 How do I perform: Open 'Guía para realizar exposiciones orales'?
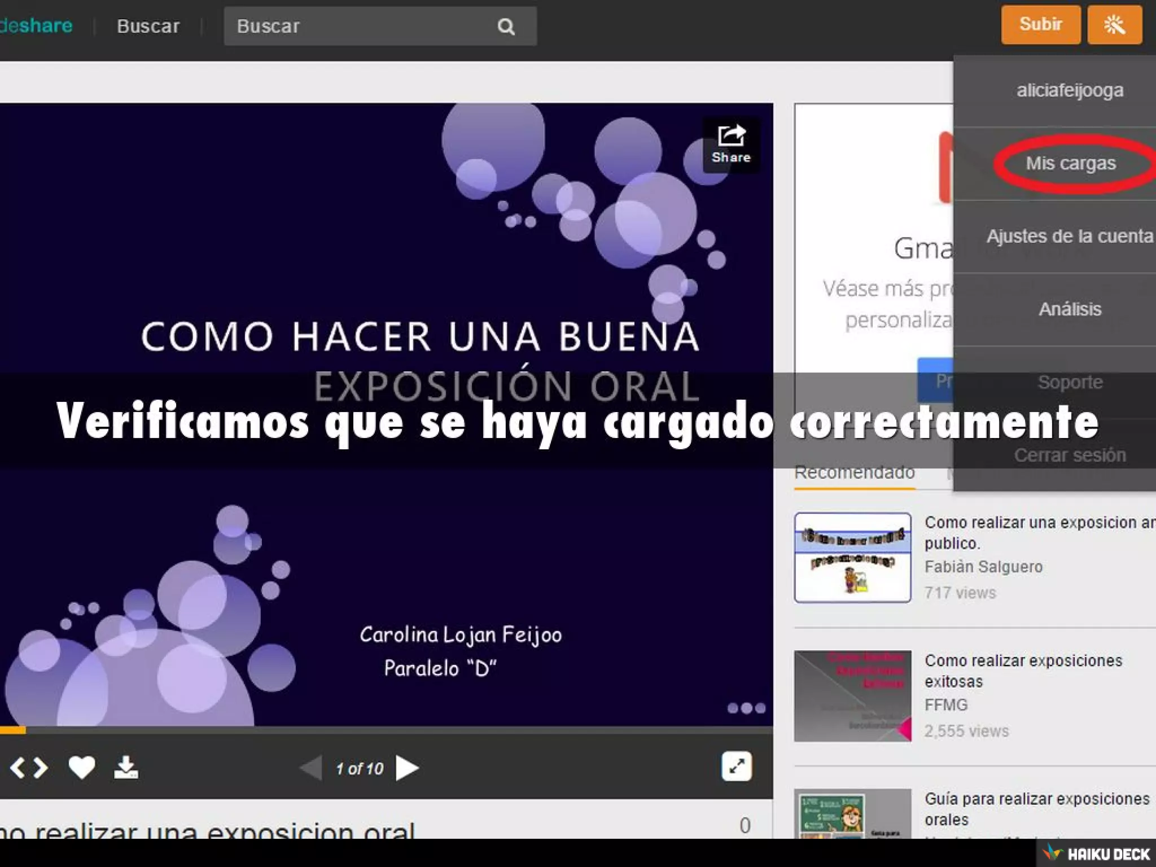(1037, 809)
